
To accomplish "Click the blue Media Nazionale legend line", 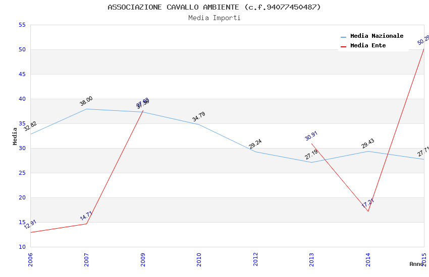I will (x=344, y=37).
